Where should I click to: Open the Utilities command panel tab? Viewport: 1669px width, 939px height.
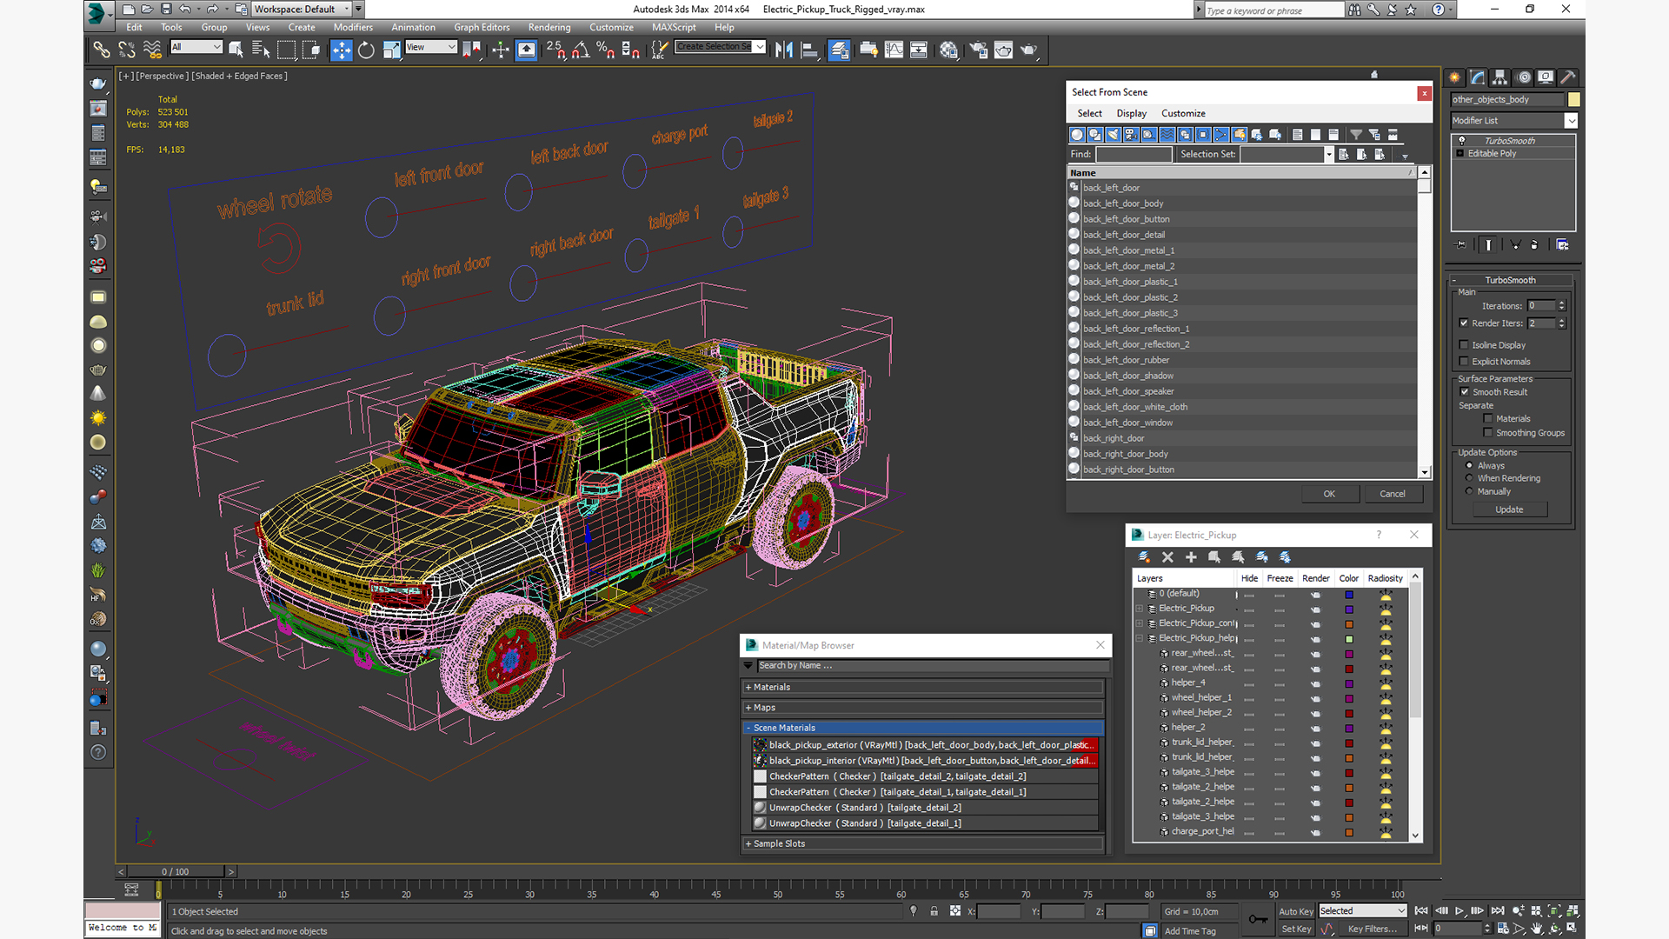(x=1568, y=77)
